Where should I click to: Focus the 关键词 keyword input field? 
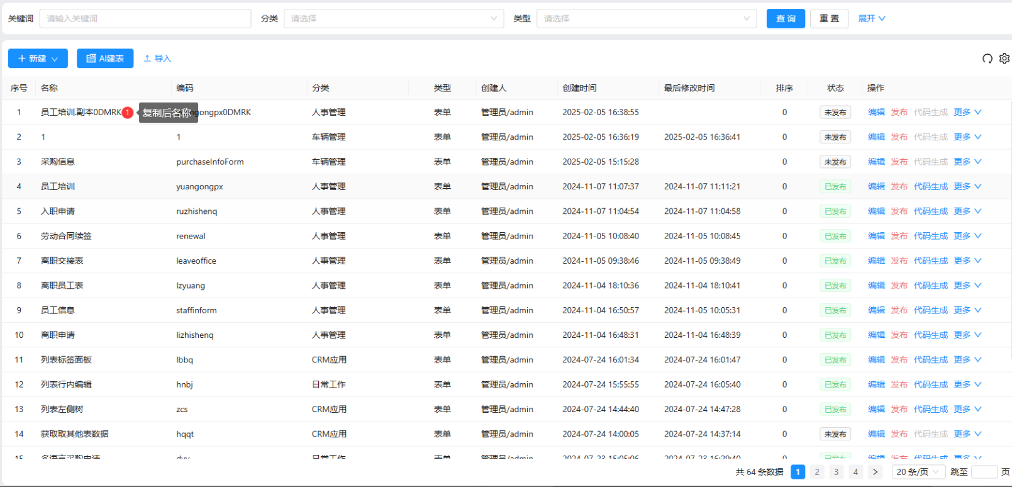click(145, 19)
